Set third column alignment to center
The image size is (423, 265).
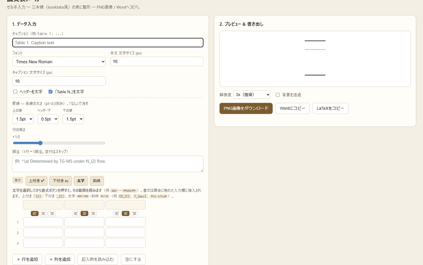(126, 214)
